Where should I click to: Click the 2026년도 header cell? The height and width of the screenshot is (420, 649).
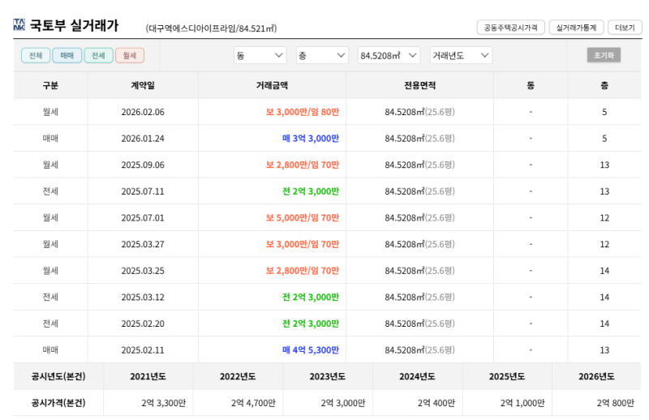(x=596, y=376)
